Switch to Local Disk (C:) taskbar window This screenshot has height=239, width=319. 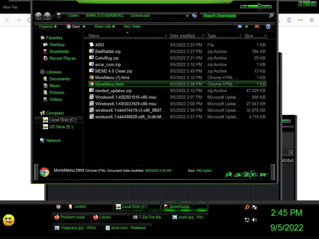[137, 207]
